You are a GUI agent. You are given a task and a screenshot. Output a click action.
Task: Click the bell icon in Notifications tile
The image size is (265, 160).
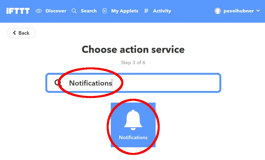tap(133, 120)
